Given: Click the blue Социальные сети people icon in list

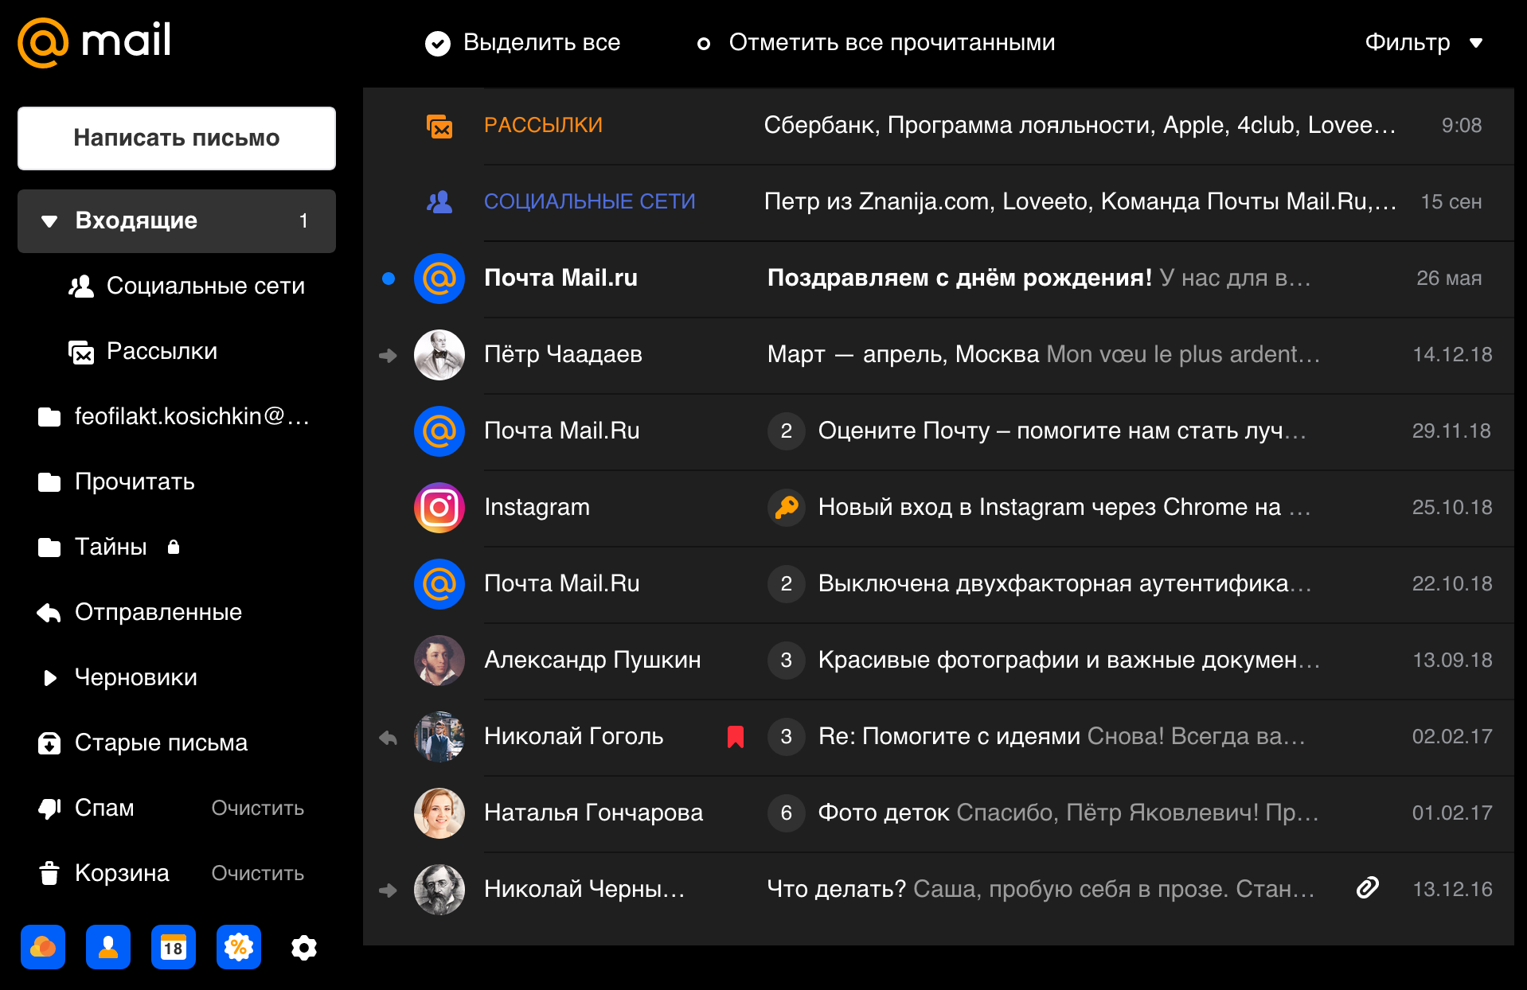Looking at the screenshot, I should [439, 202].
